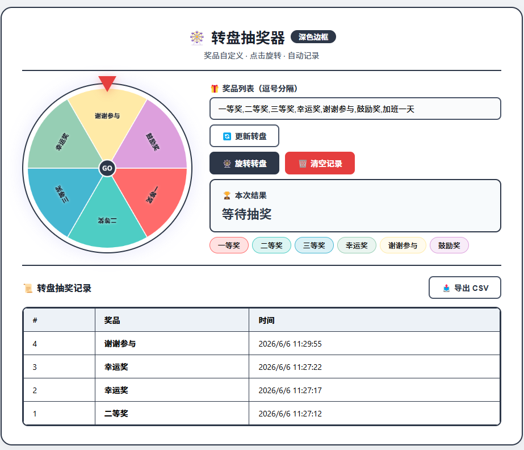Select the 幸运奖 chip
This screenshot has width=524, height=450.
pos(357,245)
